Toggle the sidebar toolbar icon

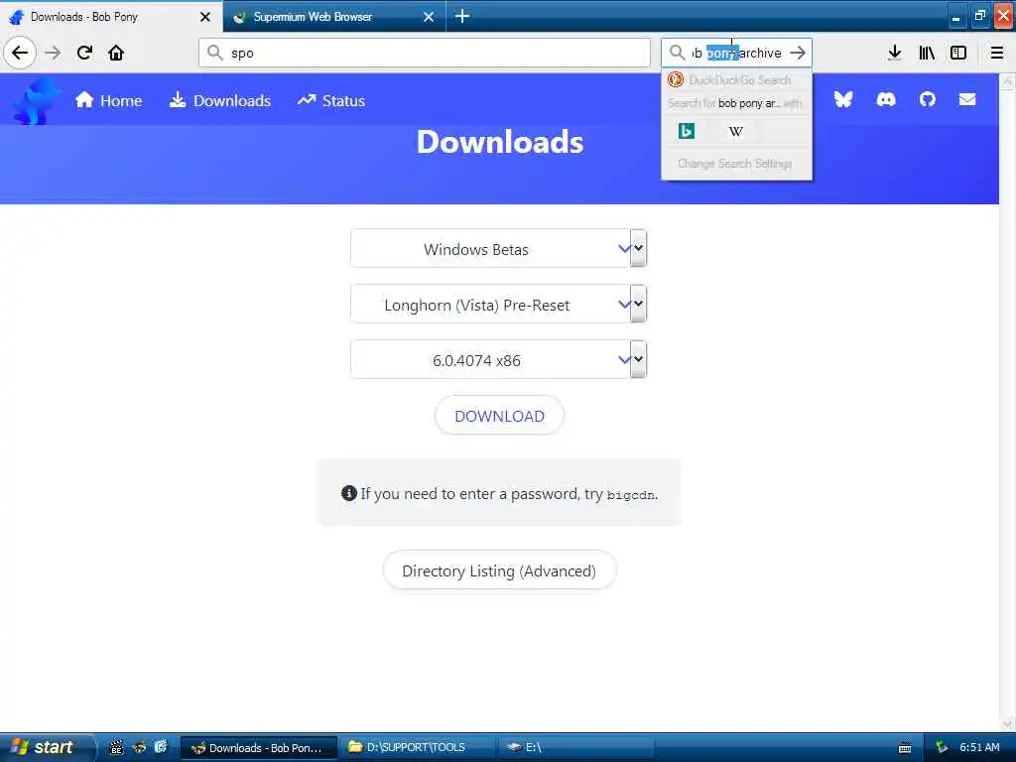pos(958,53)
